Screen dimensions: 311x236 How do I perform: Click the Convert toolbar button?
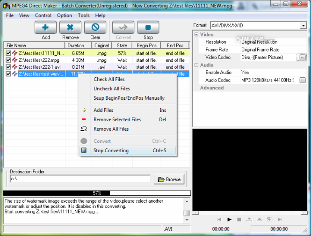click(x=123, y=28)
